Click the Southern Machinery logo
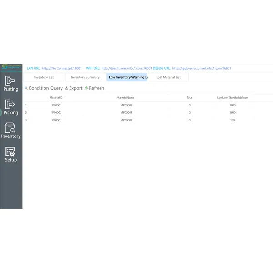The image size is (273, 273). (x=11, y=67)
